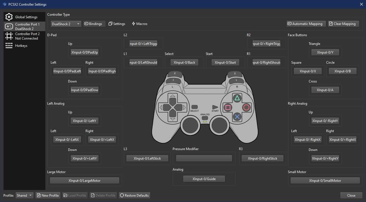This screenshot has height=202, width=366.
Task: Set Right Analog Up XInput-0/-RightY
Action: coord(325,121)
